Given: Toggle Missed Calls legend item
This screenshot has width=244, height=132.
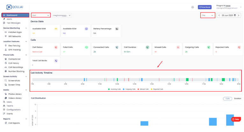Looking at the screenshot, I should click(x=143, y=89).
